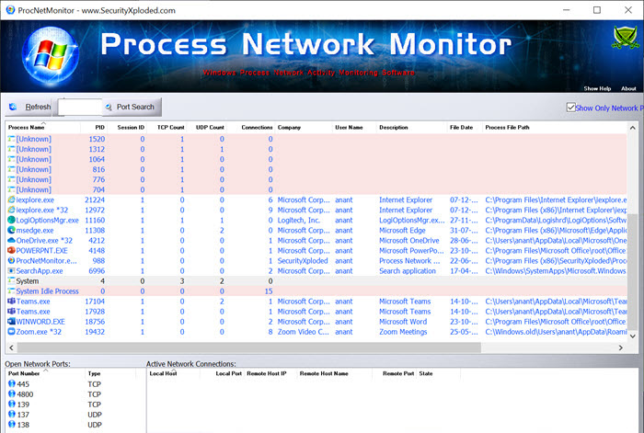Sort by the Session ID column header

coord(131,127)
